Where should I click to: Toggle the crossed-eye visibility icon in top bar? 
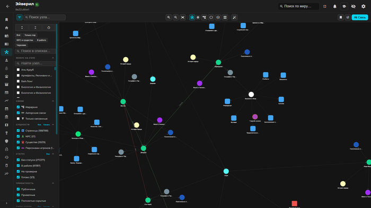[x=354, y=6]
